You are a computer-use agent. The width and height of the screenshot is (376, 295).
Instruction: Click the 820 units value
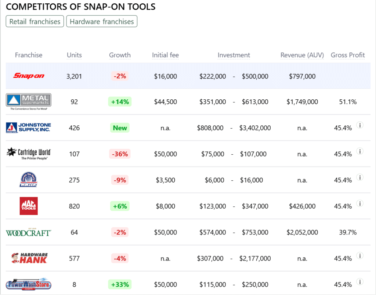coord(74,206)
